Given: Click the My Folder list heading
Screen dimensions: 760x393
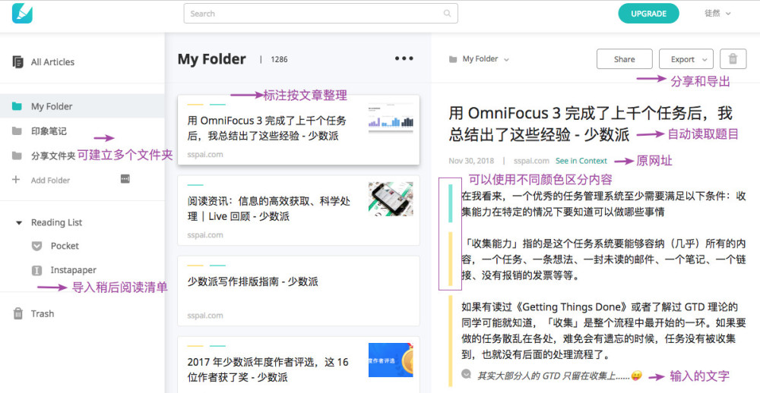Looking at the screenshot, I should (x=212, y=59).
